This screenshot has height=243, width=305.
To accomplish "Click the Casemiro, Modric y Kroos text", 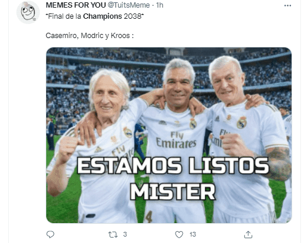I will [90, 36].
